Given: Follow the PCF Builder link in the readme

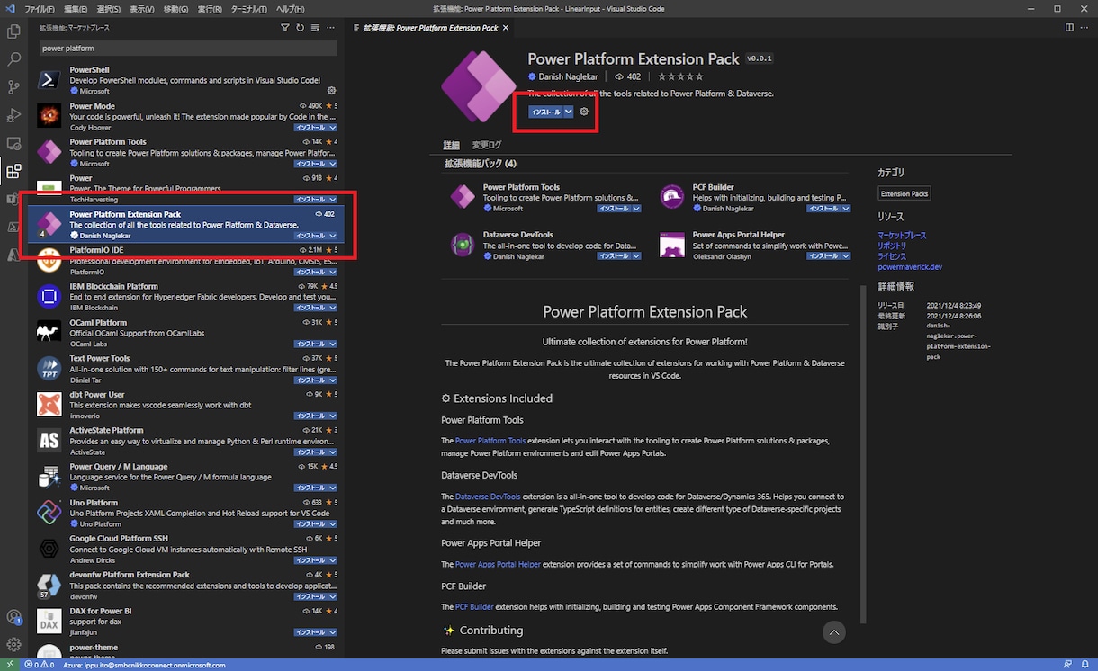Looking at the screenshot, I should coord(474,607).
